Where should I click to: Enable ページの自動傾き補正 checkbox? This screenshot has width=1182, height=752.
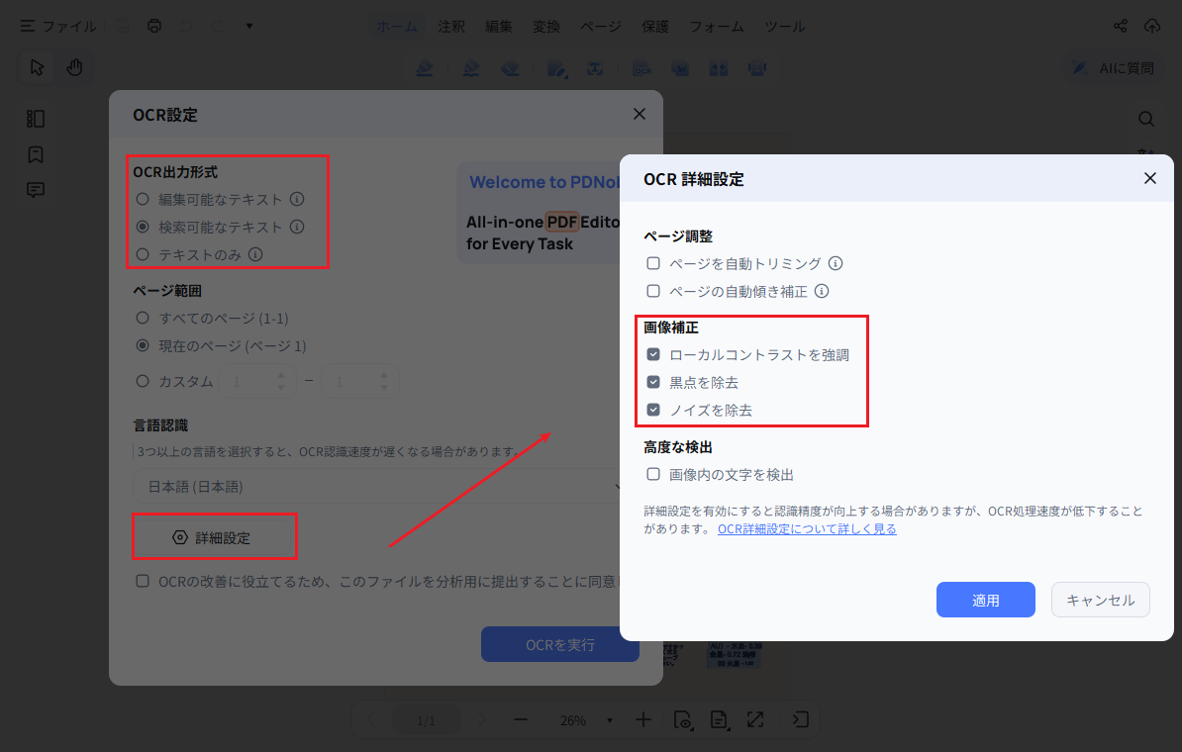[x=653, y=291]
